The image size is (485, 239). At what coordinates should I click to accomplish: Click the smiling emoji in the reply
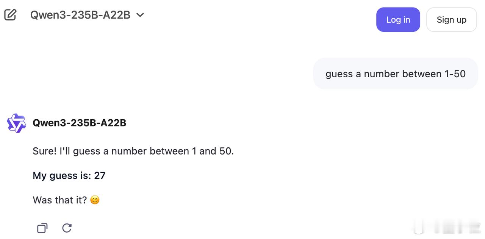[x=95, y=200]
